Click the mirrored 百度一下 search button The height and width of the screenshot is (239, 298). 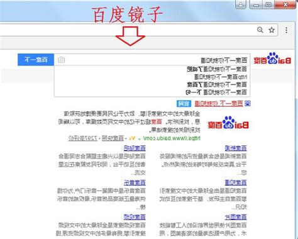click(x=36, y=60)
